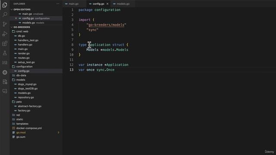The width and height of the screenshot is (276, 155).
Task: Open routes.go file
Action: point(24,58)
